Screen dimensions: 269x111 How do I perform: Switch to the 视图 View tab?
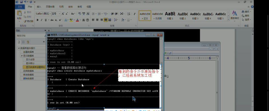89,7
